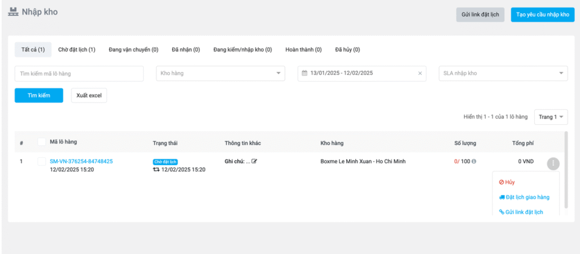Image resolution: width=580 pixels, height=254 pixels.
Task: Tick the select-all checkbox in table header
Action: pyautogui.click(x=42, y=142)
